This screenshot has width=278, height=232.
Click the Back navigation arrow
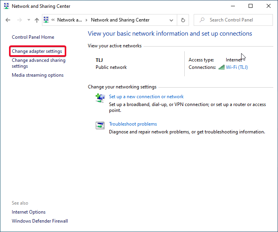8,20
